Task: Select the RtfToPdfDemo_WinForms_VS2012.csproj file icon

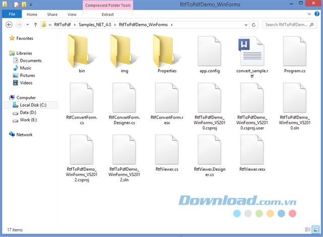Action: pyautogui.click(x=82, y=150)
